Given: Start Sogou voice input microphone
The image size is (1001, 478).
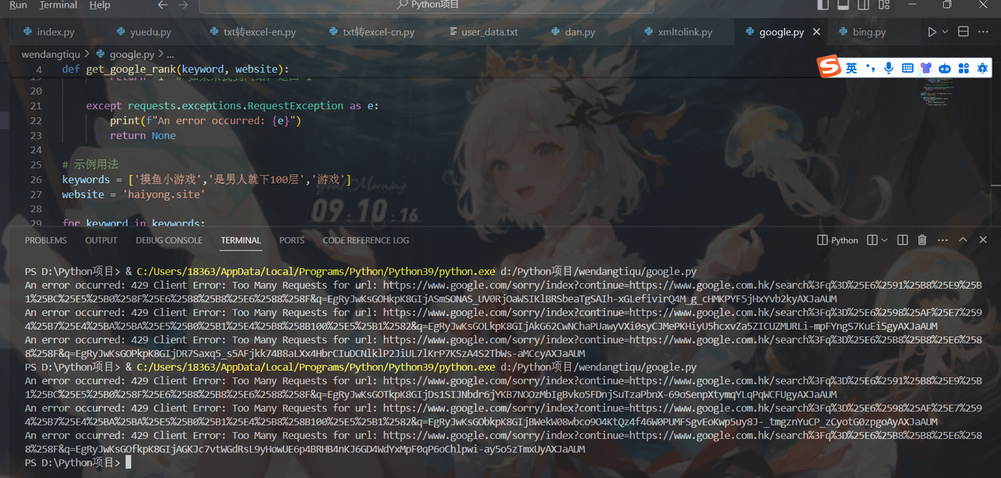Looking at the screenshot, I should click(x=888, y=68).
